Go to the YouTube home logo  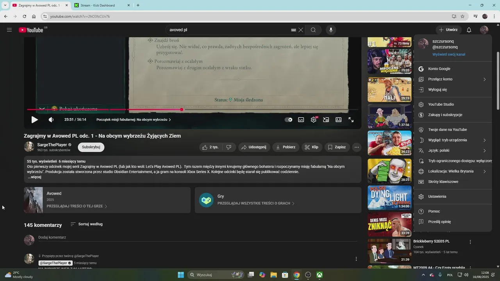(31, 30)
